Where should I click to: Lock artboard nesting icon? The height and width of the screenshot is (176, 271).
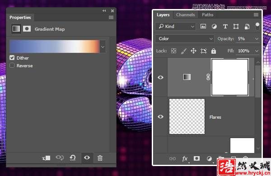204,51
